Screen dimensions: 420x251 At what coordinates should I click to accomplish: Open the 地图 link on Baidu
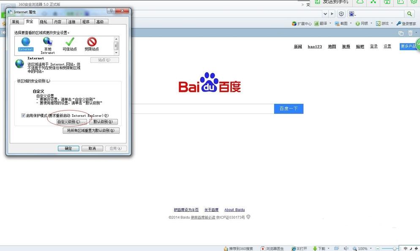(x=332, y=46)
